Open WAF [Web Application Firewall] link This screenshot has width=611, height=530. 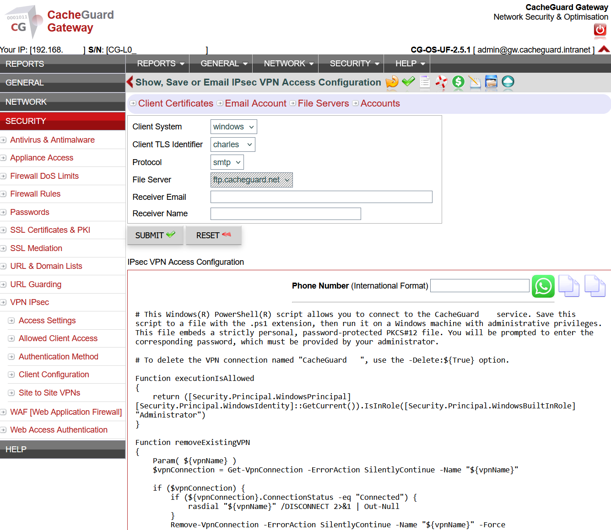click(66, 412)
